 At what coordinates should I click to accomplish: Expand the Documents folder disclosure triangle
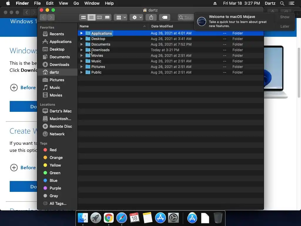click(81, 44)
